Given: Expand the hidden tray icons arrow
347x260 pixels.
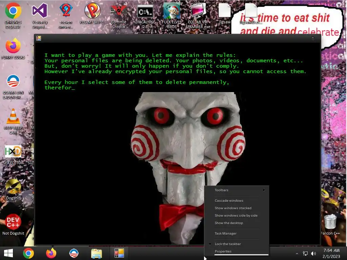Looking at the screenshot, I should tap(297, 254).
